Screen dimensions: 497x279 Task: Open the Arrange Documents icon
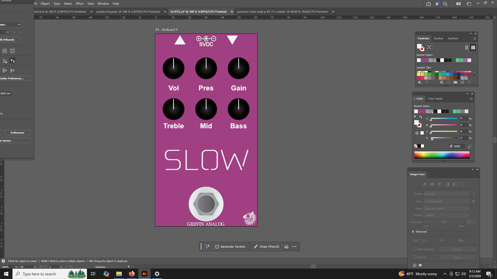click(x=458, y=4)
